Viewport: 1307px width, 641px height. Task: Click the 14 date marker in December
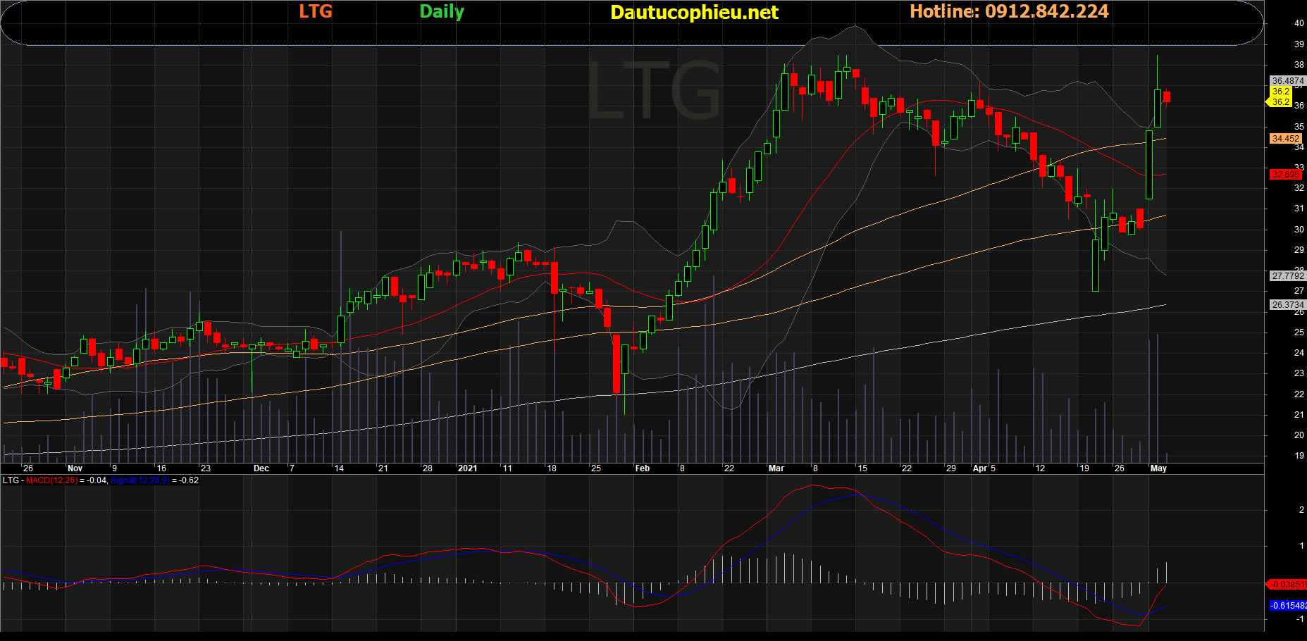pyautogui.click(x=339, y=468)
